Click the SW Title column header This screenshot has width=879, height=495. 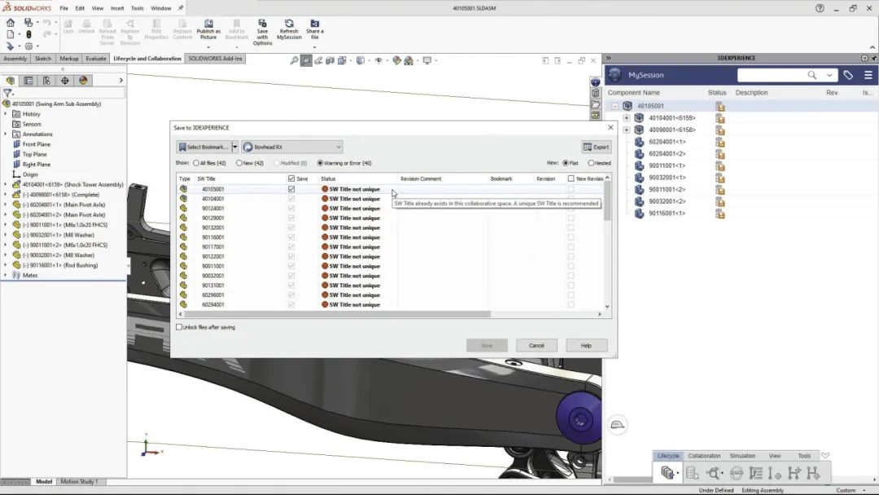pos(206,179)
